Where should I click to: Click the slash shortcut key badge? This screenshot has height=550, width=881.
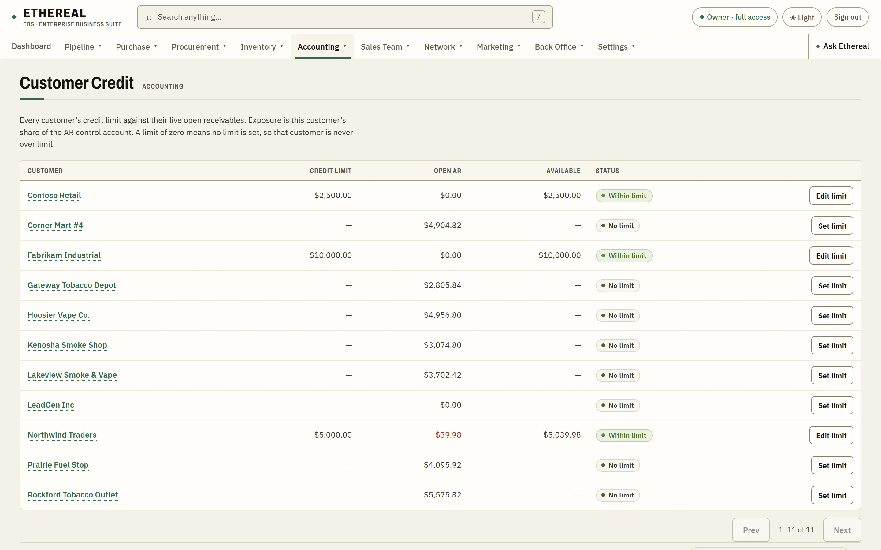tap(538, 17)
